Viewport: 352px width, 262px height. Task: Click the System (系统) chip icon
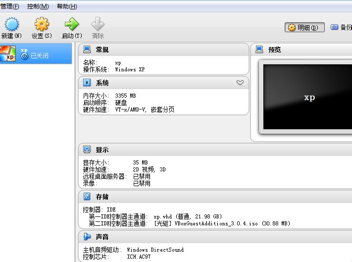coord(87,83)
